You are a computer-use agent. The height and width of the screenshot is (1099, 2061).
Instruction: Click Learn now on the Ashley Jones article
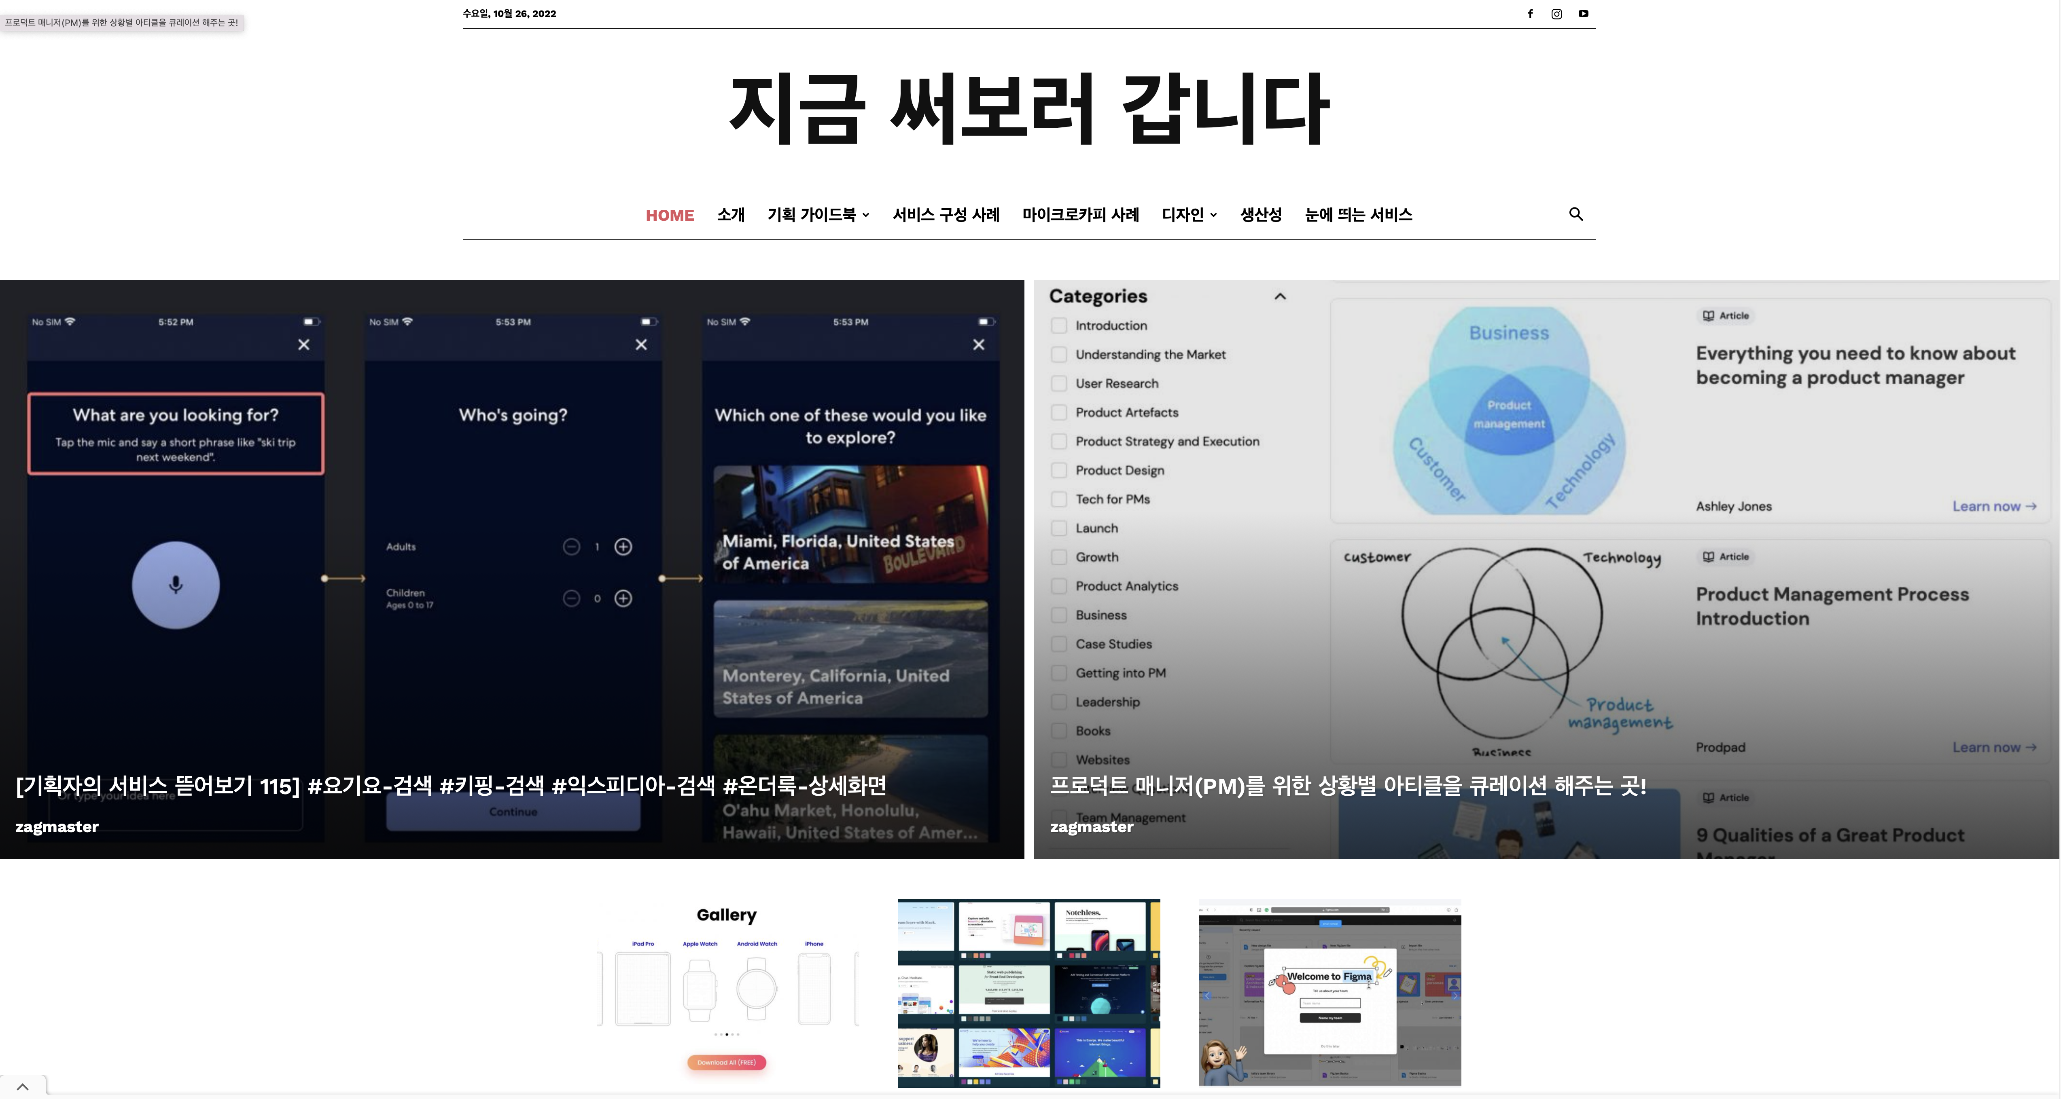1994,506
